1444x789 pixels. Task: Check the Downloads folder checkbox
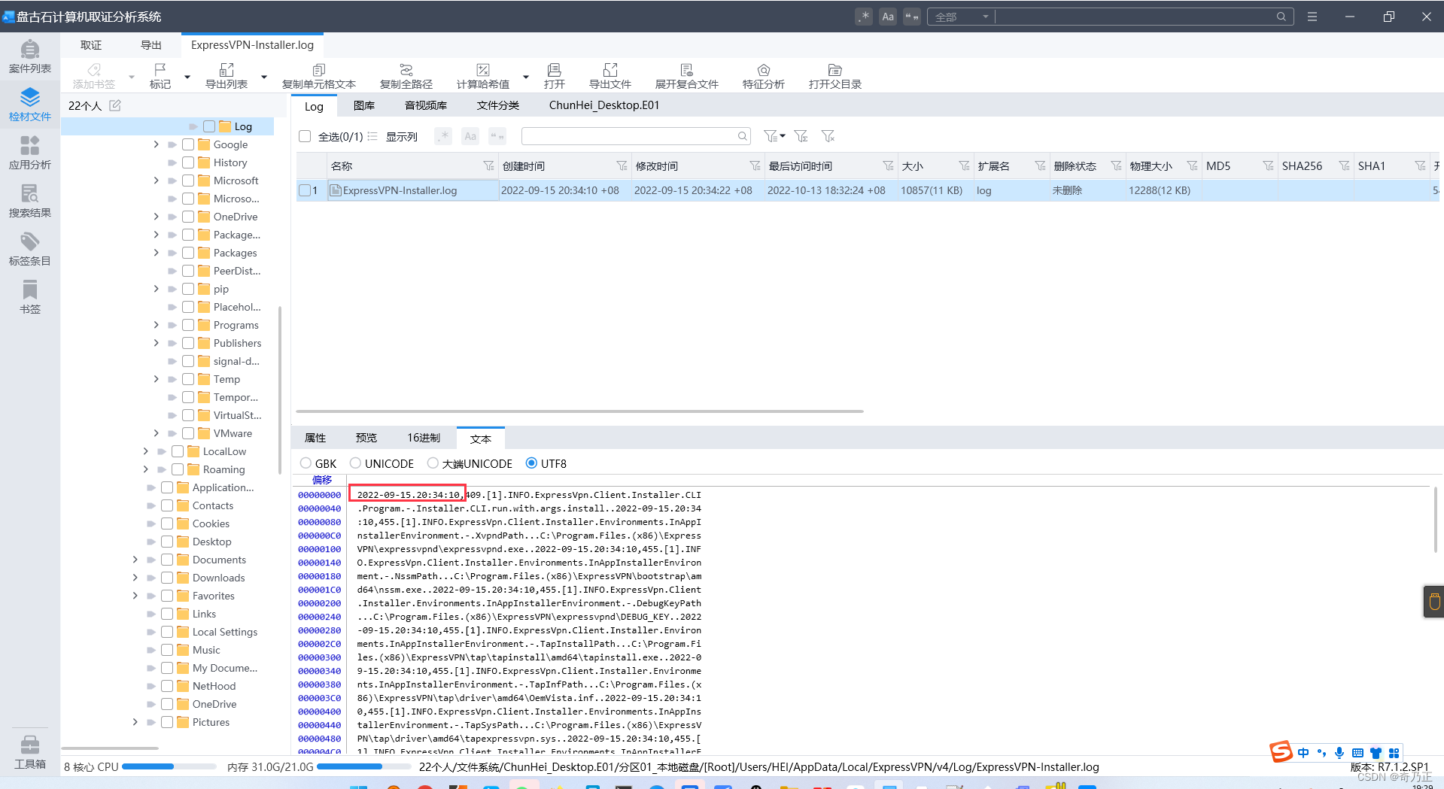point(167,578)
